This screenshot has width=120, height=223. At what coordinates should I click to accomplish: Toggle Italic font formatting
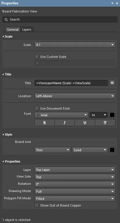click(64, 123)
